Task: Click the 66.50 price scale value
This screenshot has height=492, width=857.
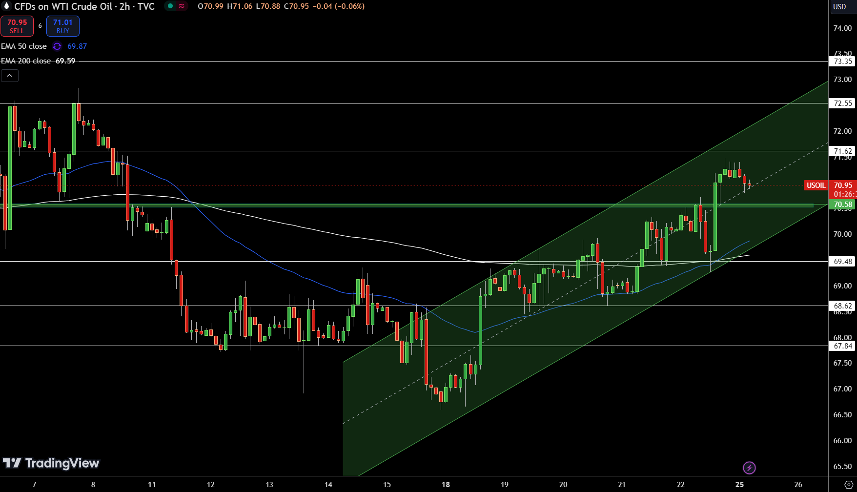Action: 842,415
